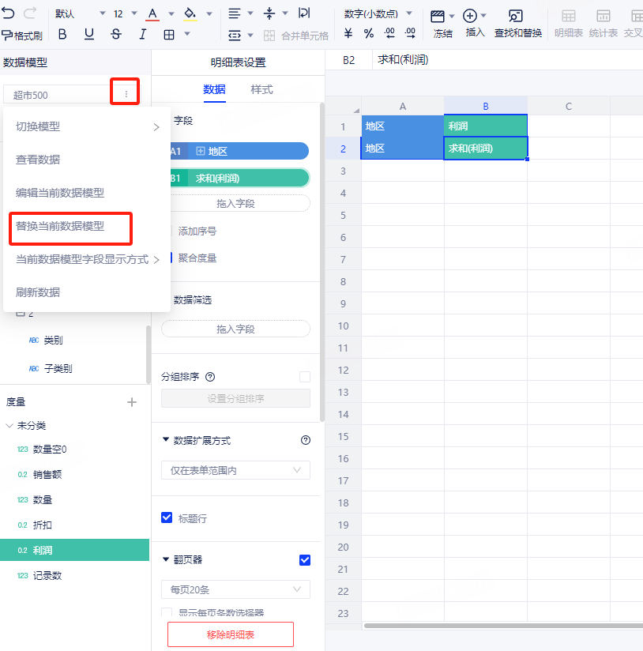Switch to the 样式 tab
This screenshot has height=651, width=643.
pyautogui.click(x=262, y=89)
